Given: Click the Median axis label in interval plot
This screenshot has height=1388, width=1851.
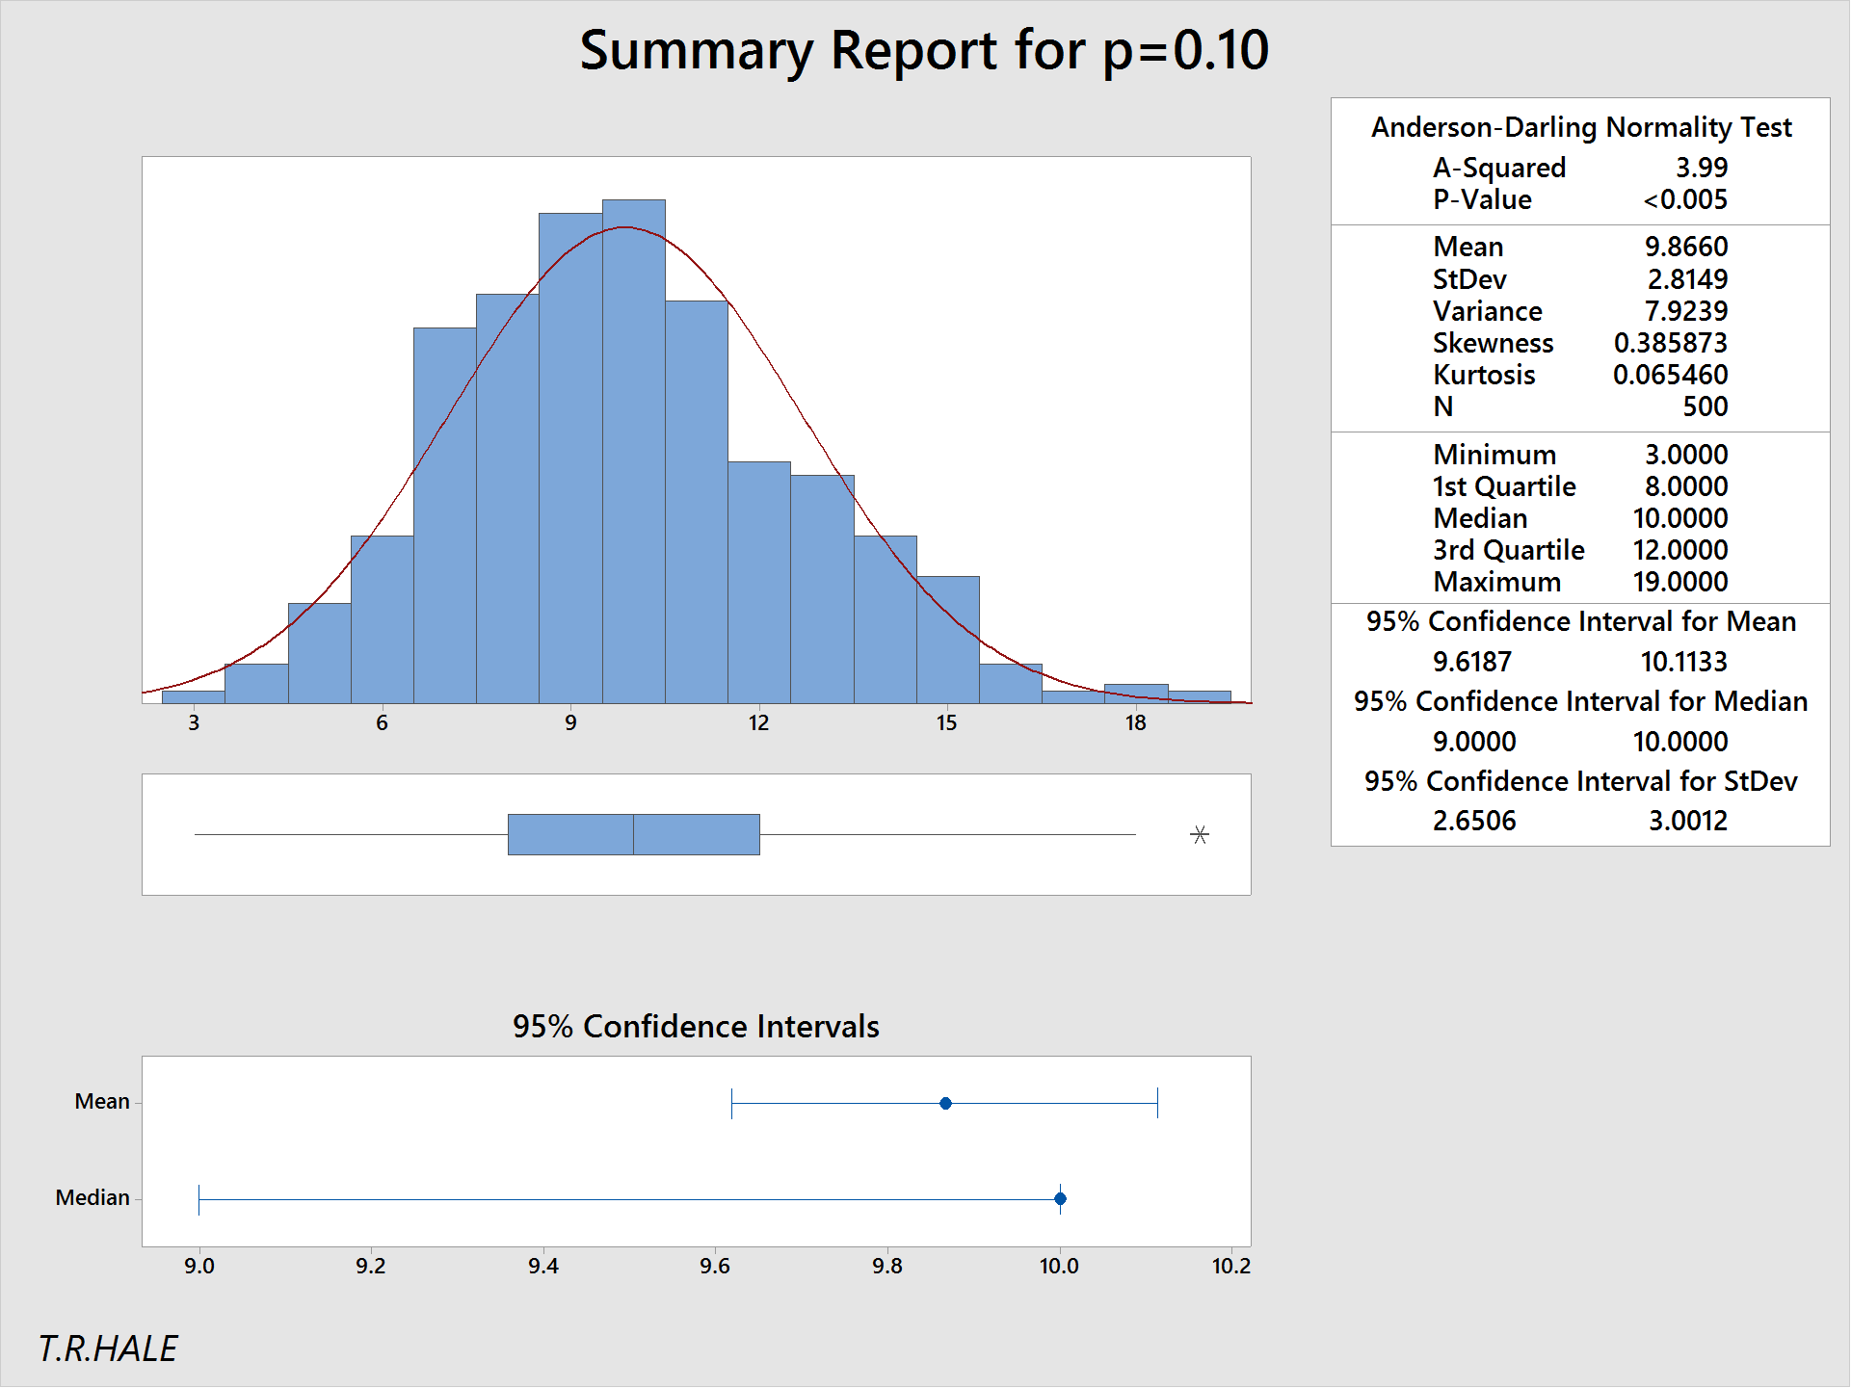Looking at the screenshot, I should coord(92,1197).
